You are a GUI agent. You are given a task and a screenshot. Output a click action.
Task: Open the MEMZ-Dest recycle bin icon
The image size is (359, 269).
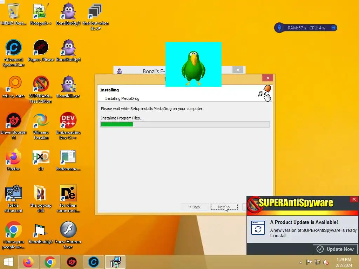14,14
